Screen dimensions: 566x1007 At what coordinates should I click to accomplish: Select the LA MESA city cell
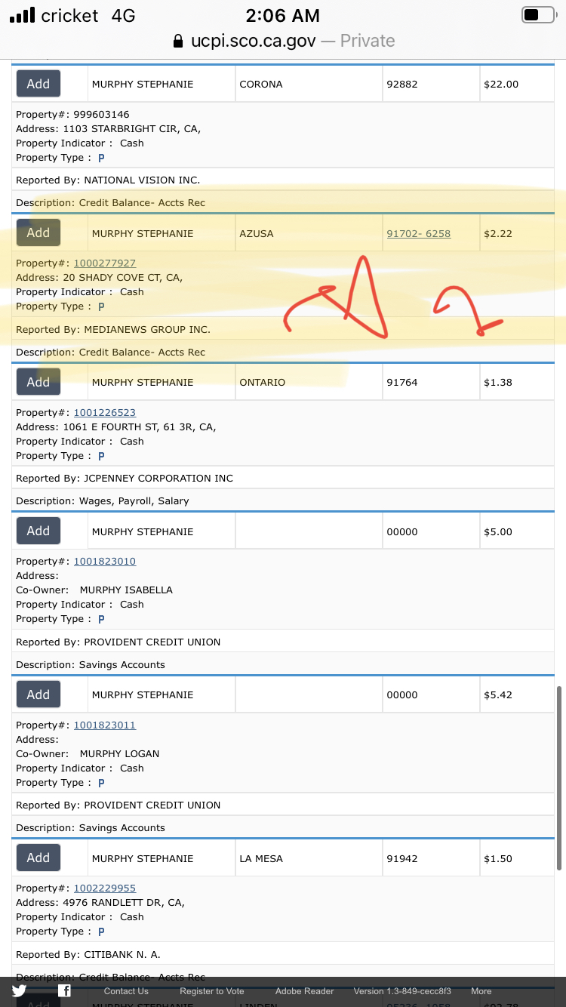coord(308,858)
